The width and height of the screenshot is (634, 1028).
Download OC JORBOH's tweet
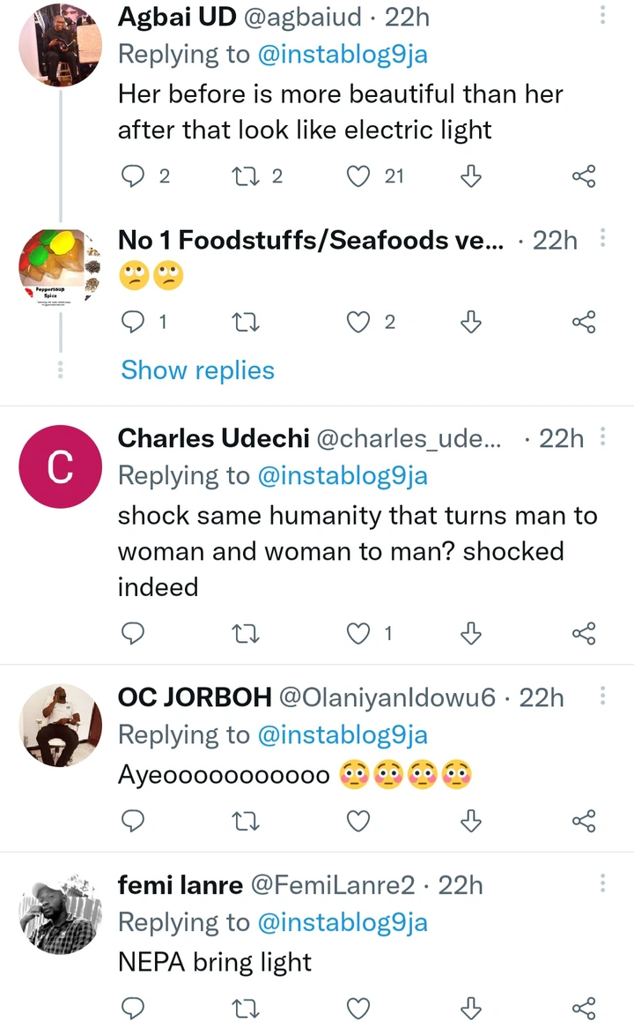(x=471, y=822)
